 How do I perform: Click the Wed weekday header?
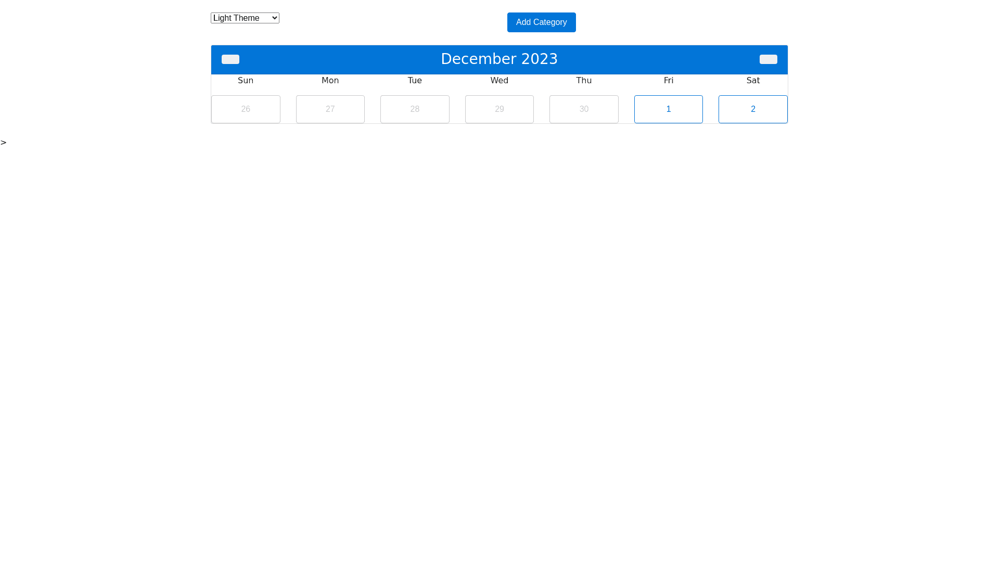499,81
